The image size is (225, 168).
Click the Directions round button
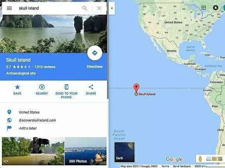coord(95,53)
